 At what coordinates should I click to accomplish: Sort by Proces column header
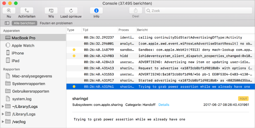point(124,30)
